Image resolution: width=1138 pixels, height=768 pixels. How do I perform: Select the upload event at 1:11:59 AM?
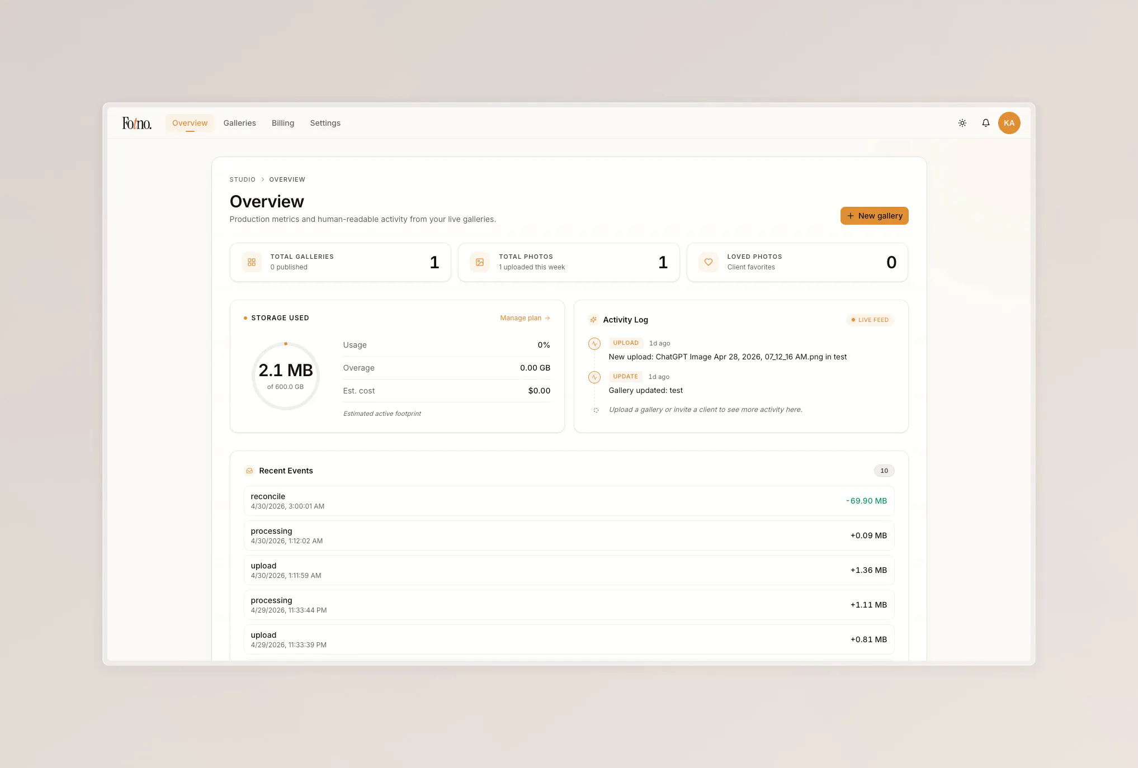[x=569, y=570]
